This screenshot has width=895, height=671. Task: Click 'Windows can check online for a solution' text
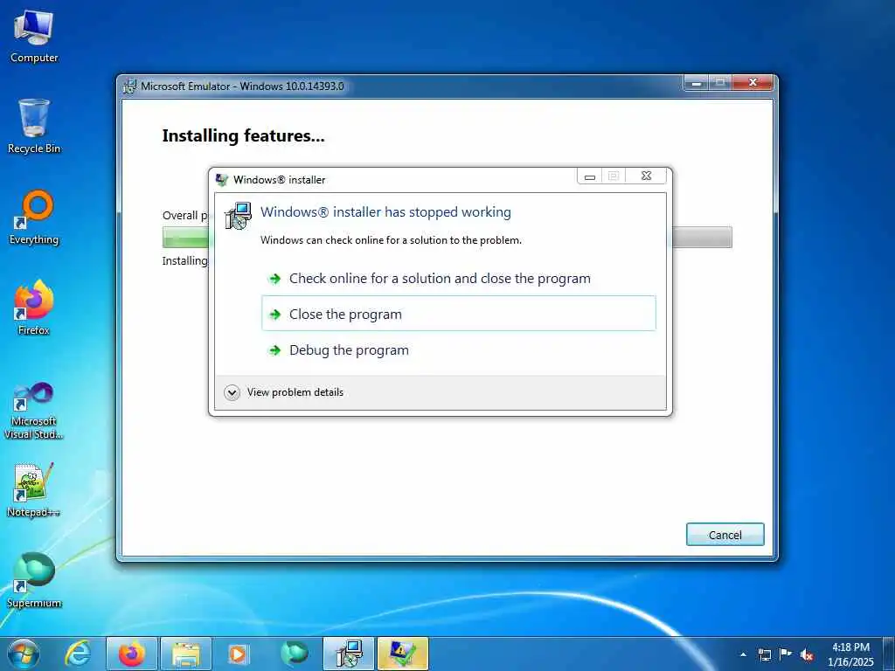pos(391,240)
